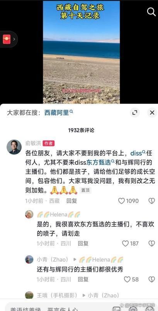The image size is (158, 311).
Task: Tap the red envelope icon
Action: [x=7, y=39]
